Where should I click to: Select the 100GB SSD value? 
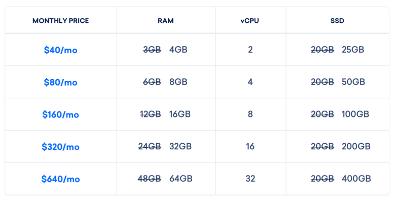coord(355,114)
